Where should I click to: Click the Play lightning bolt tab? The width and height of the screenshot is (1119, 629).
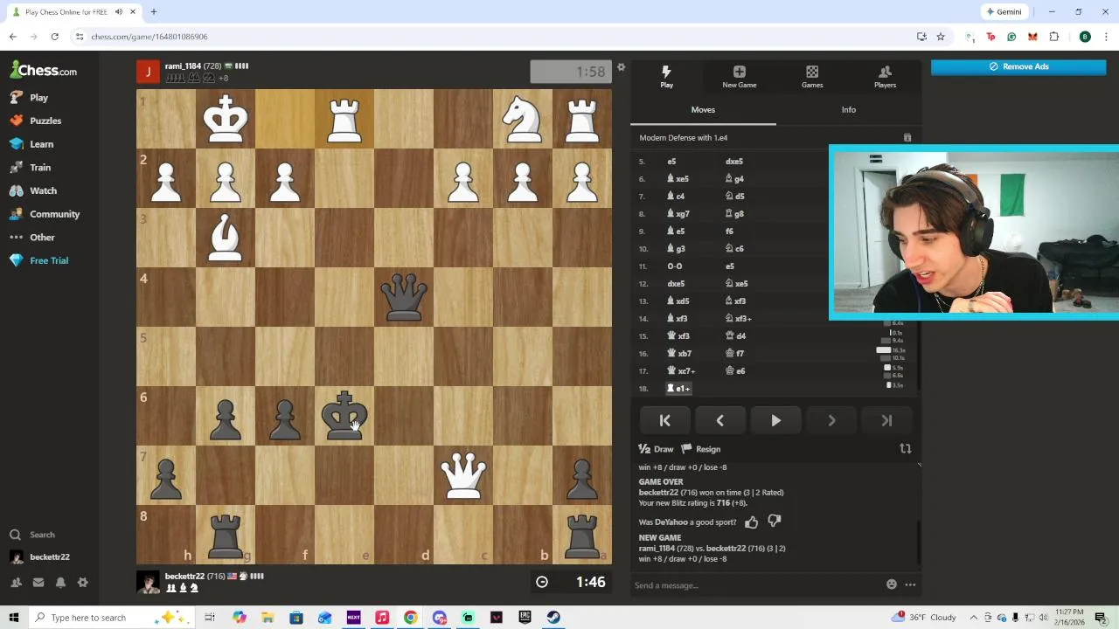point(666,77)
